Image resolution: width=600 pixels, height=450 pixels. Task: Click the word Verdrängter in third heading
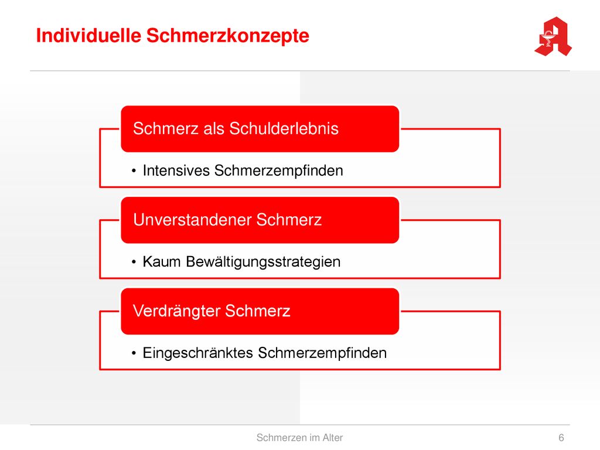[176, 311]
